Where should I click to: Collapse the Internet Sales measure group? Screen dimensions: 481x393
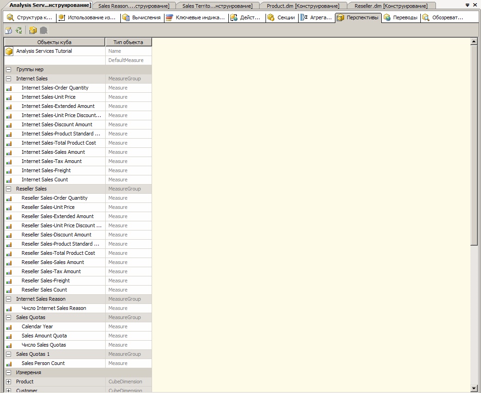click(9, 79)
